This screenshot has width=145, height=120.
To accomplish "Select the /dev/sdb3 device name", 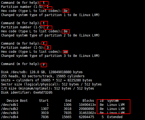I will coord(9,113).
